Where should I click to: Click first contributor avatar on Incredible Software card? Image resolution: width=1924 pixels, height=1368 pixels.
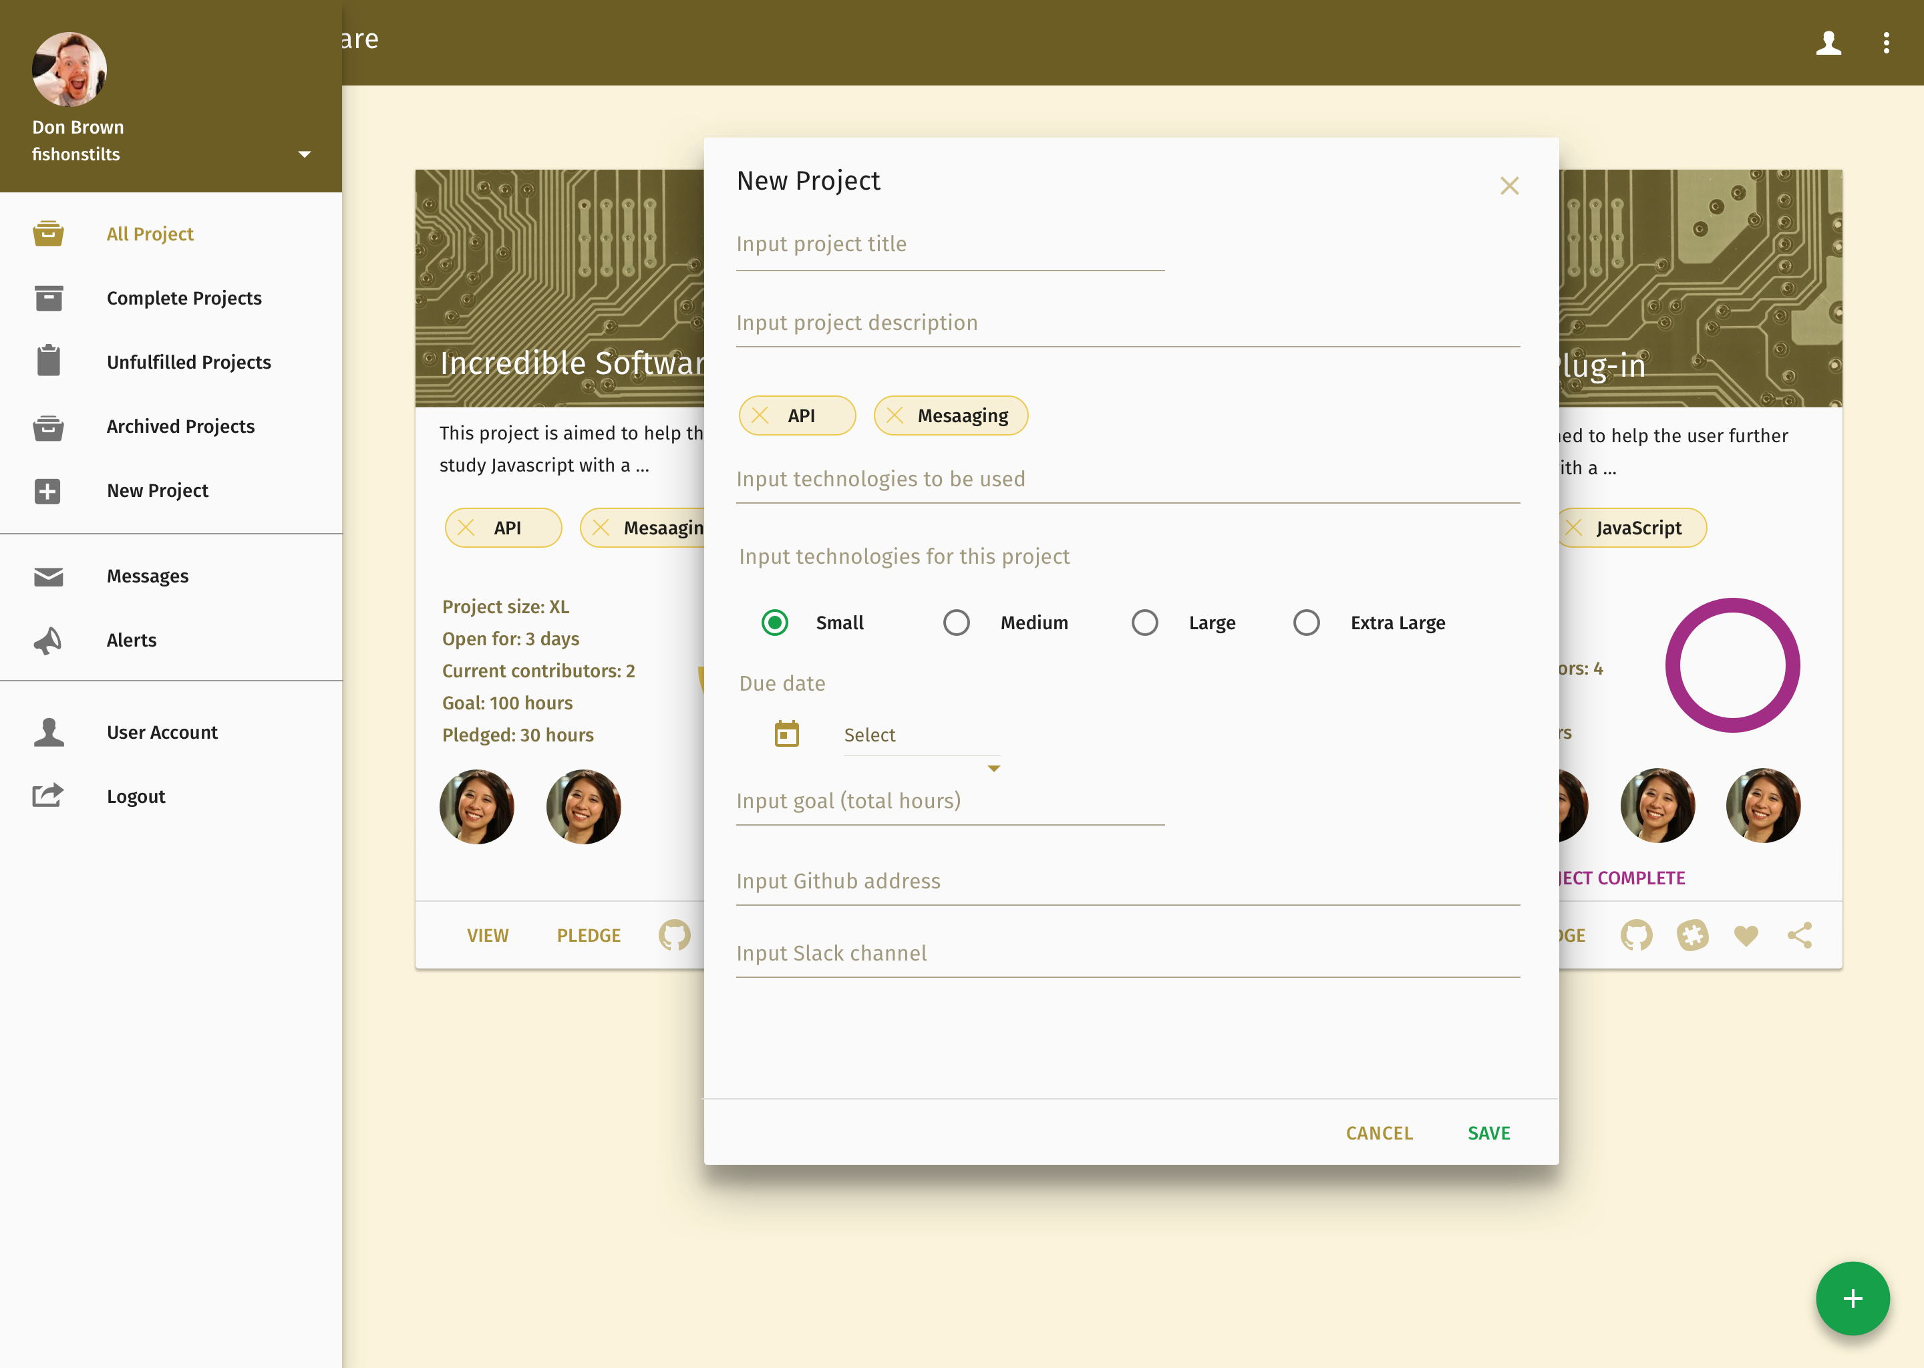[477, 806]
